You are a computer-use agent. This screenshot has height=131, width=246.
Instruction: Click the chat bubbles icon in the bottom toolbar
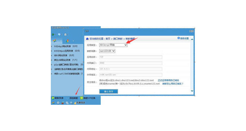(x=67, y=103)
